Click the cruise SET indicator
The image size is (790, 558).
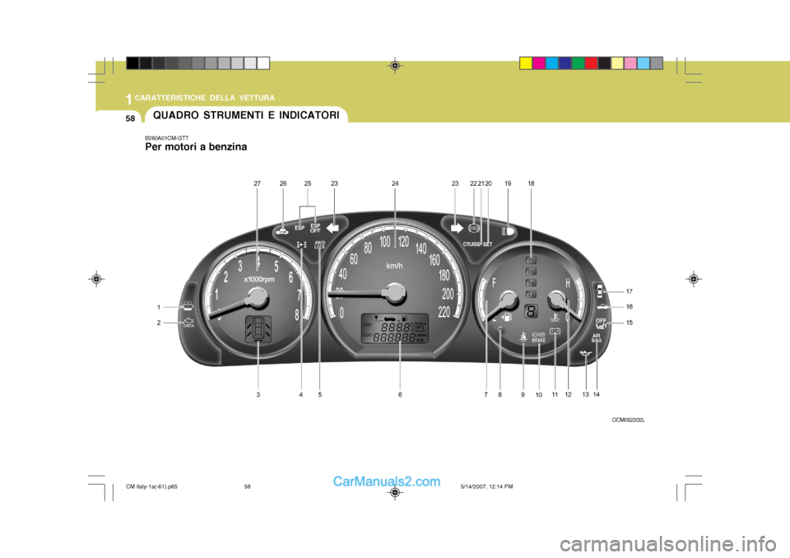point(488,244)
